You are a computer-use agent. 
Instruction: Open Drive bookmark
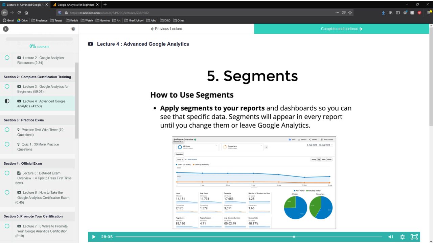22,20
